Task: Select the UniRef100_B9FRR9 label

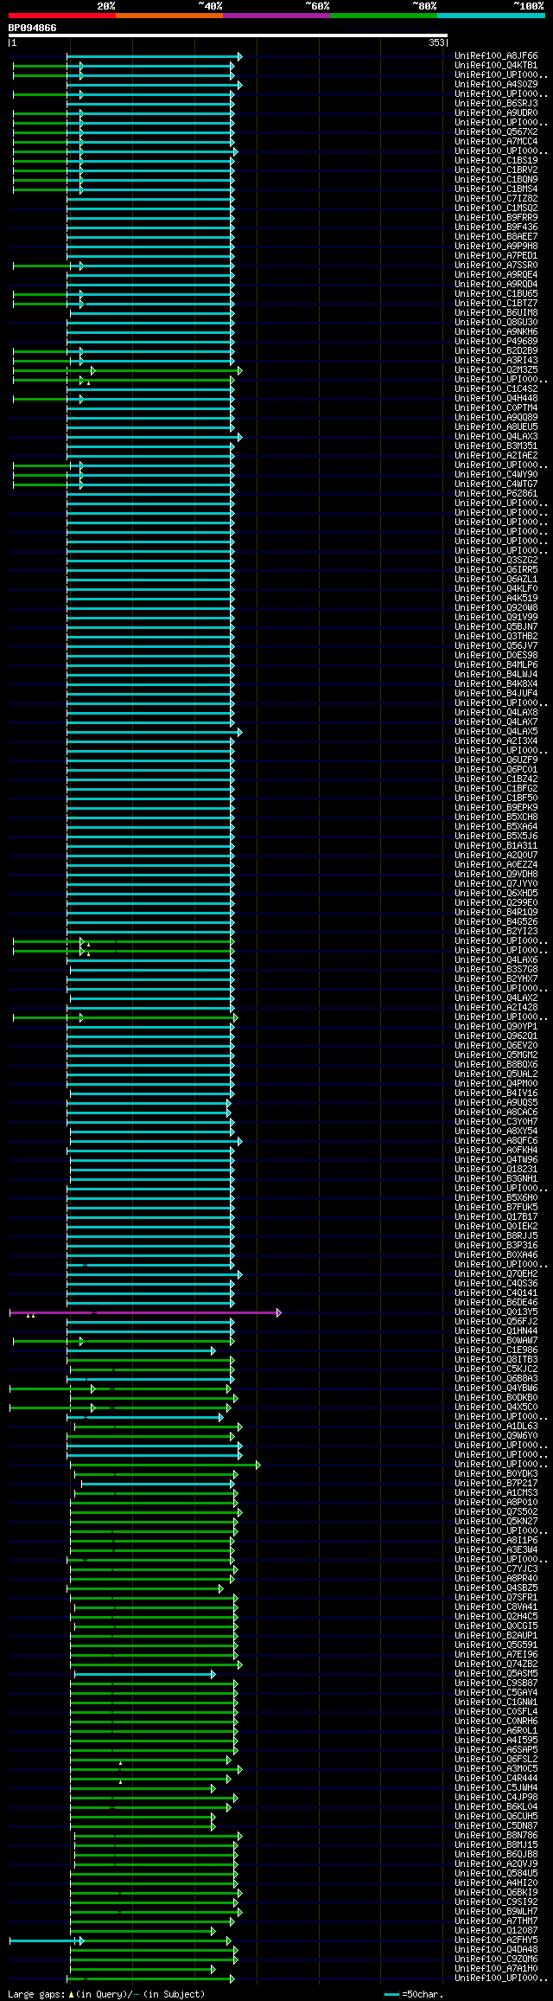Action: [496, 218]
